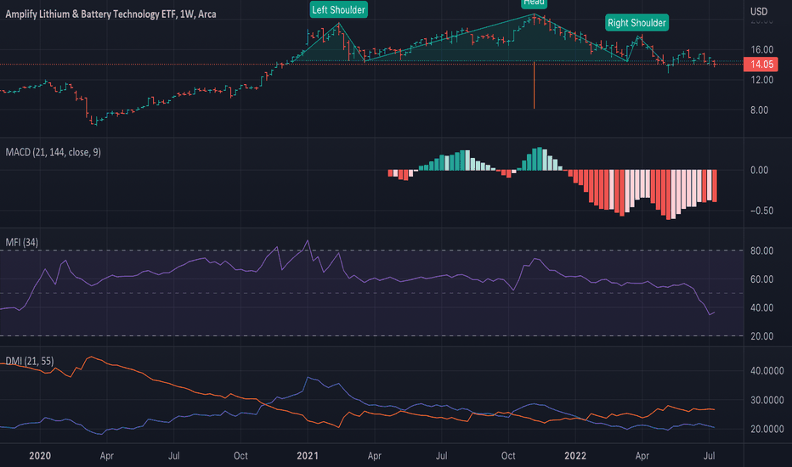Click the DMI 40.0000 axis value
Image resolution: width=792 pixels, height=467 pixels.
pyautogui.click(x=767, y=370)
